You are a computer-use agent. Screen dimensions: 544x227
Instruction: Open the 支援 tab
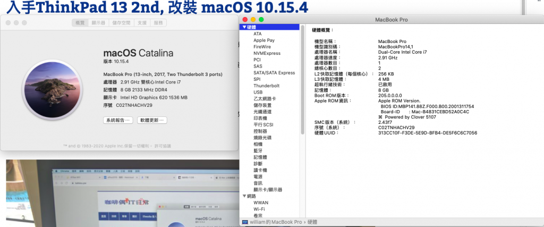(142, 23)
